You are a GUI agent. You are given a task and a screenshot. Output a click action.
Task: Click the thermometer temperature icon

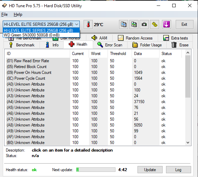pos(88,24)
